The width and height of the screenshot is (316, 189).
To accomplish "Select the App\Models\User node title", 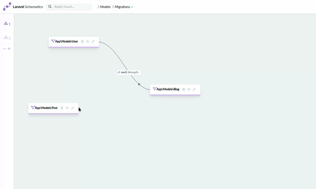I will (x=66, y=41).
